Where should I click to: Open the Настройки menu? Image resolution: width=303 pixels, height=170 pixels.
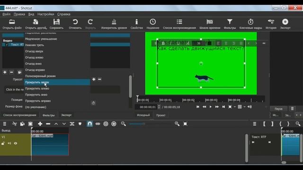coord(46,14)
